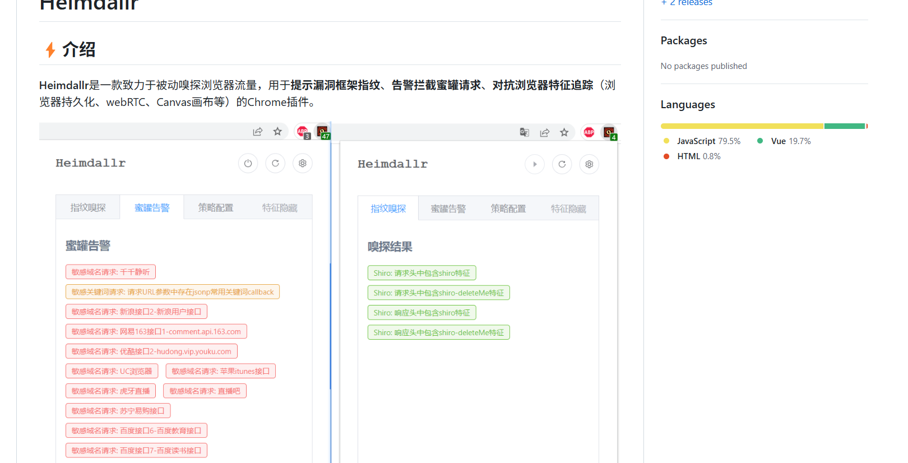Click the Heimdallr extension icon with badge 4

(x=610, y=133)
